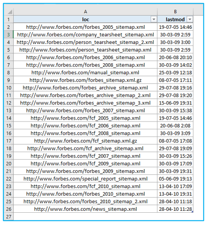
Task: Select lastmod cell 30-03-09 15:38
Action: point(175,111)
